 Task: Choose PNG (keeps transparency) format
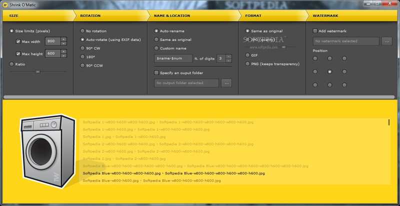[x=247, y=64]
